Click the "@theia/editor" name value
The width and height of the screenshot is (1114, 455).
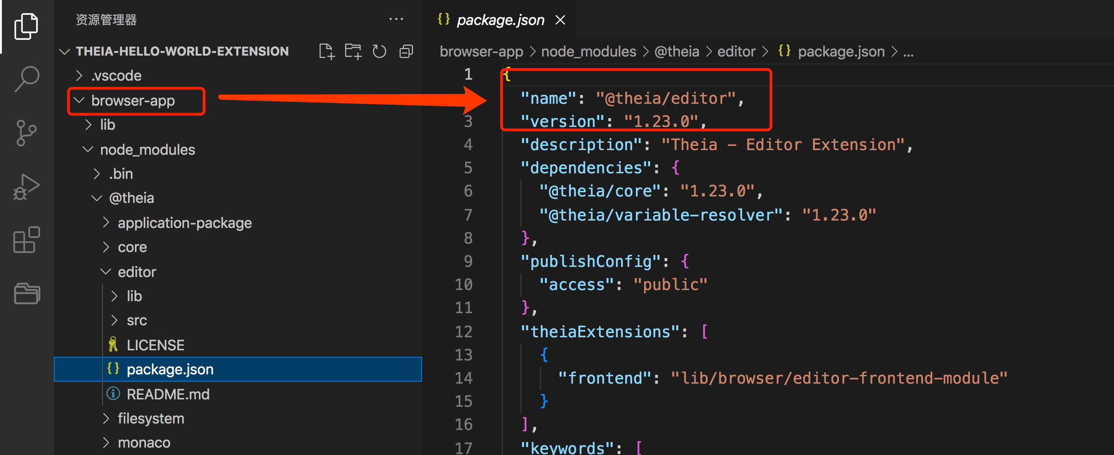666,98
